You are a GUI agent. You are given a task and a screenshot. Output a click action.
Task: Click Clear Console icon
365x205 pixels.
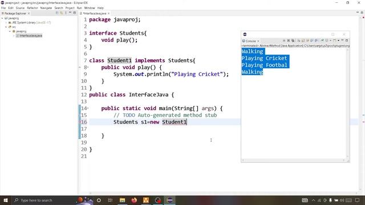(299, 40)
